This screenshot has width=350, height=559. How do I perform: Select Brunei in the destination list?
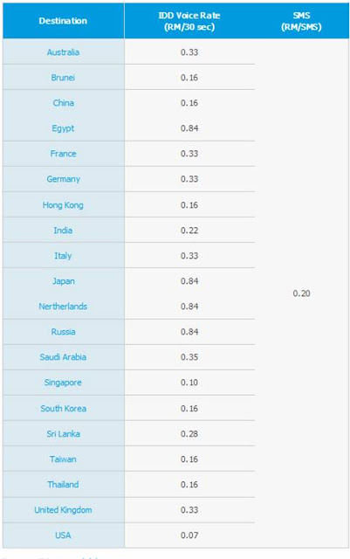pos(63,78)
